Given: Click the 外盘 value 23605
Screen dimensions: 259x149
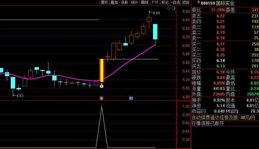Looking at the screenshot, I should (219, 94).
